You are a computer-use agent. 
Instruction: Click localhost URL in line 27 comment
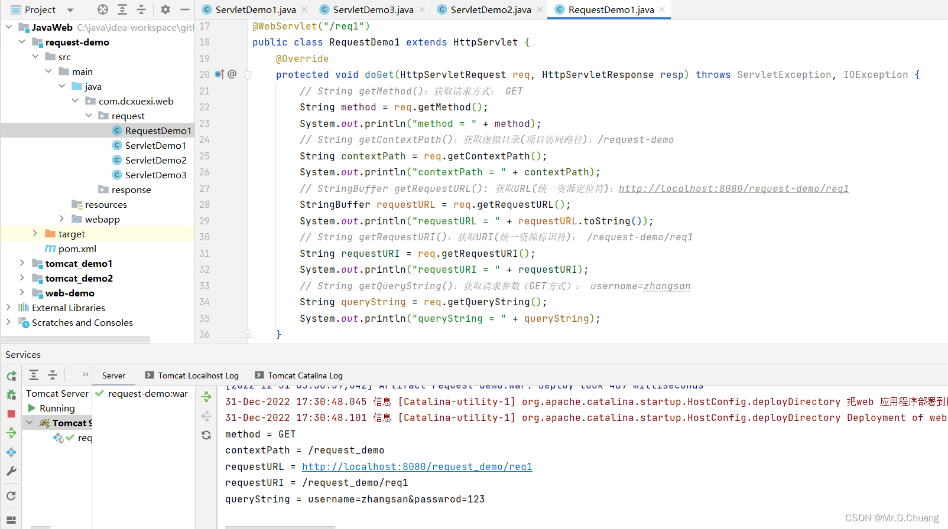click(733, 189)
